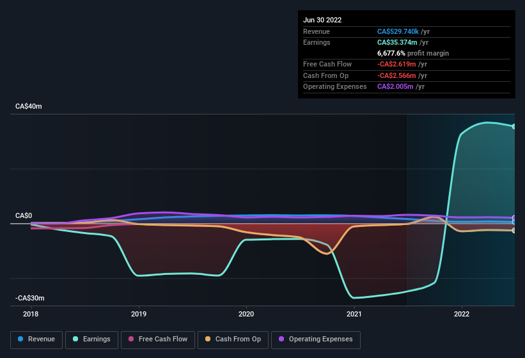
Task: Click the Operating Expenses label in tooltip
Action: coord(335,86)
